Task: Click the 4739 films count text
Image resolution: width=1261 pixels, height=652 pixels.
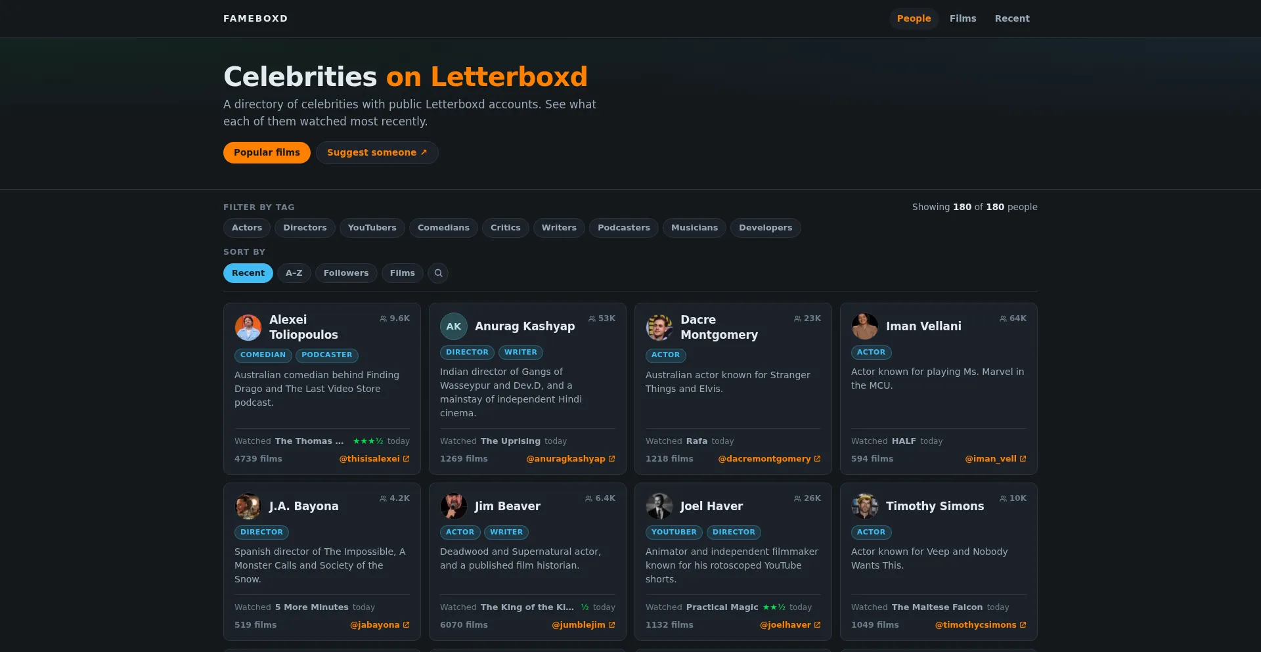Action: tap(258, 459)
